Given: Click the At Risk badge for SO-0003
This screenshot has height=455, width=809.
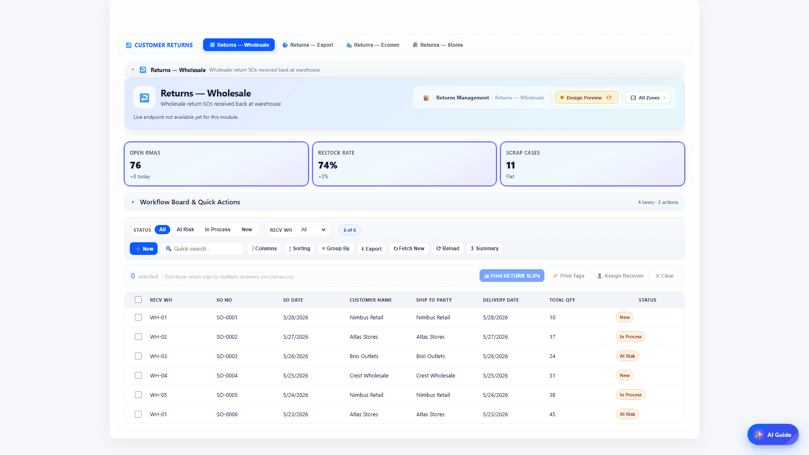Looking at the screenshot, I should click(627, 356).
